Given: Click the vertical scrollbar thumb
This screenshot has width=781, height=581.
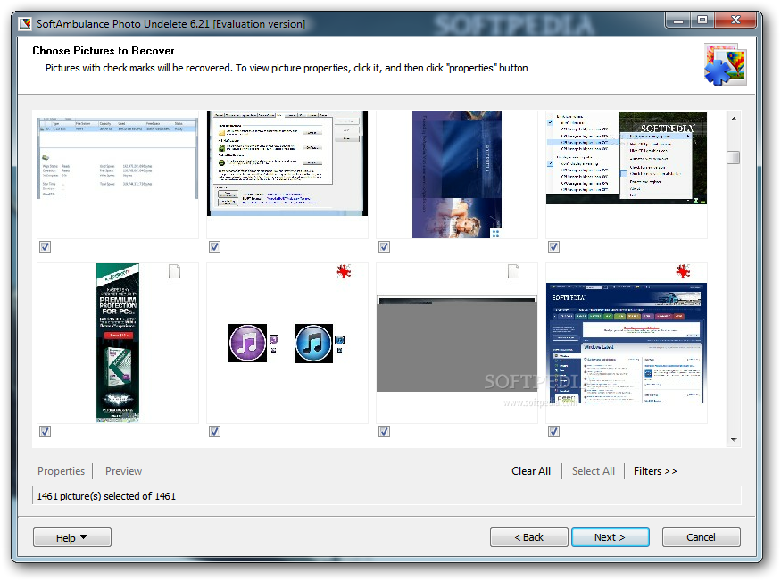Looking at the screenshot, I should click(x=733, y=157).
